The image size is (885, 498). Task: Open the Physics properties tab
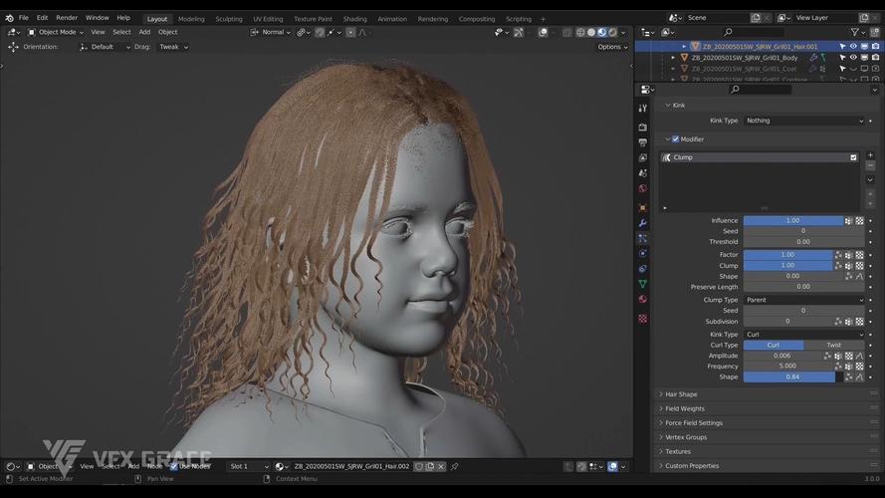tap(642, 254)
